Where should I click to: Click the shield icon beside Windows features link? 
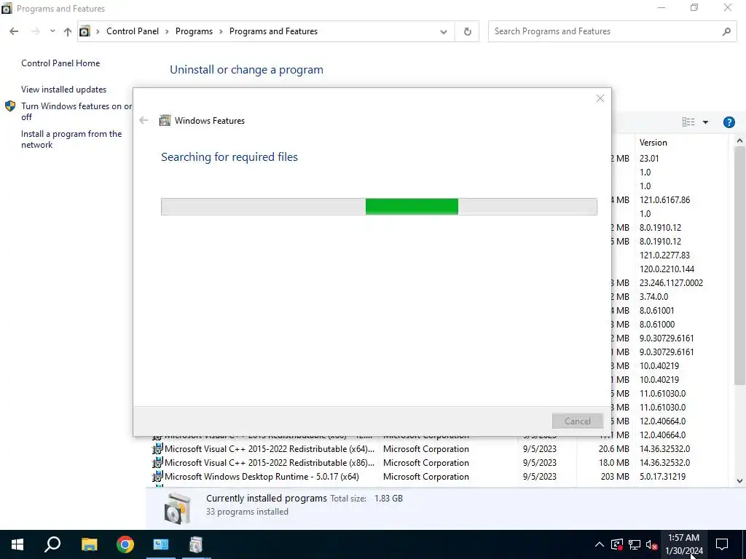pyautogui.click(x=10, y=106)
